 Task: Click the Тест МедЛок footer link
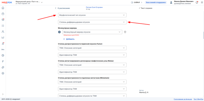click(x=199, y=99)
